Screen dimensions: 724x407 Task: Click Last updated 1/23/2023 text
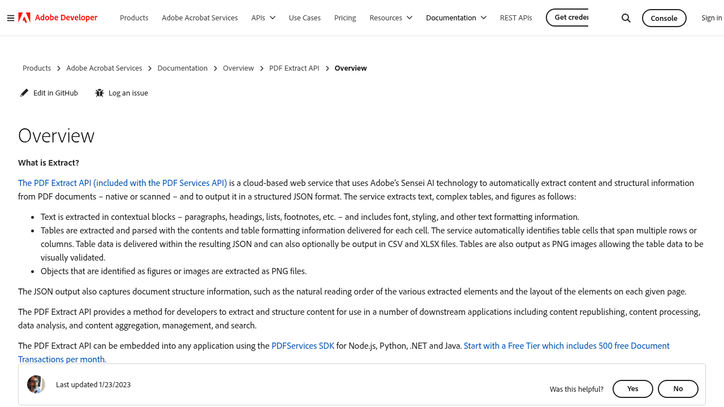(93, 384)
